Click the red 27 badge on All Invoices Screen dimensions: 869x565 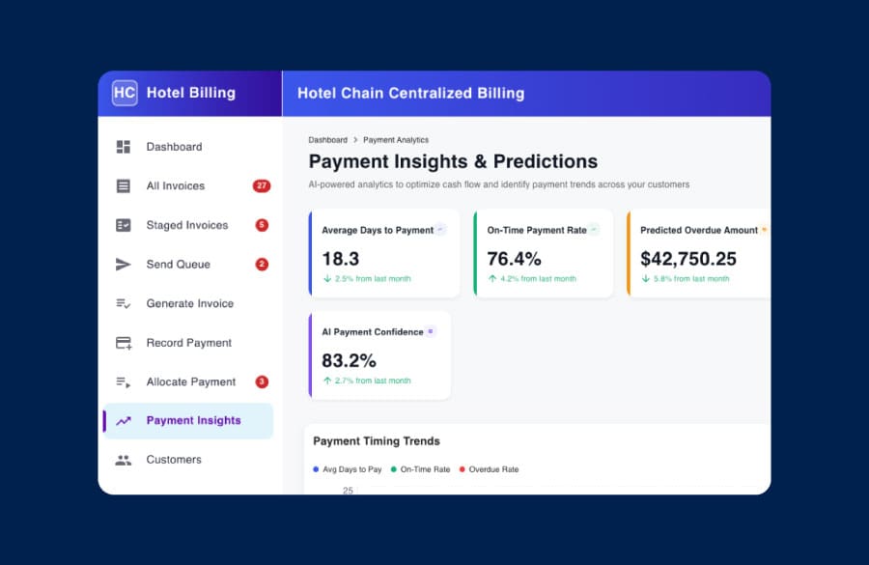tap(261, 185)
